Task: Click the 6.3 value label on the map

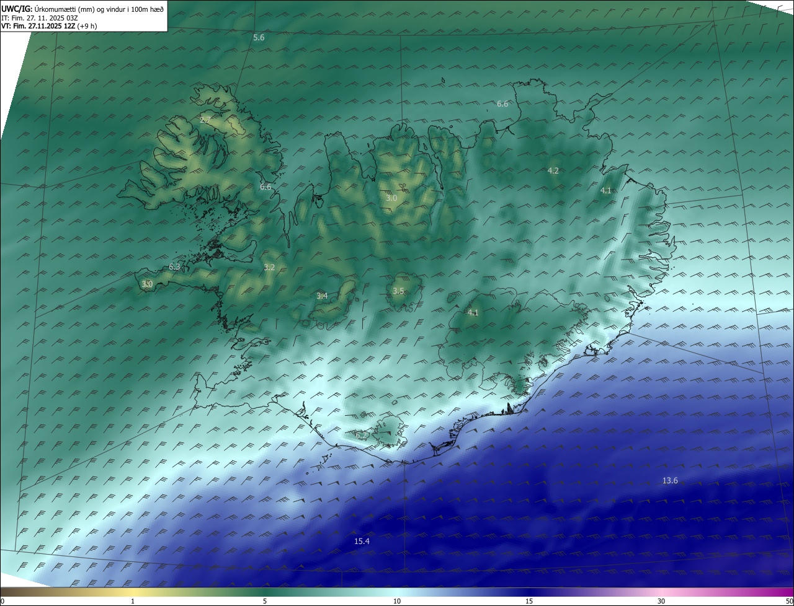Action: (x=174, y=267)
